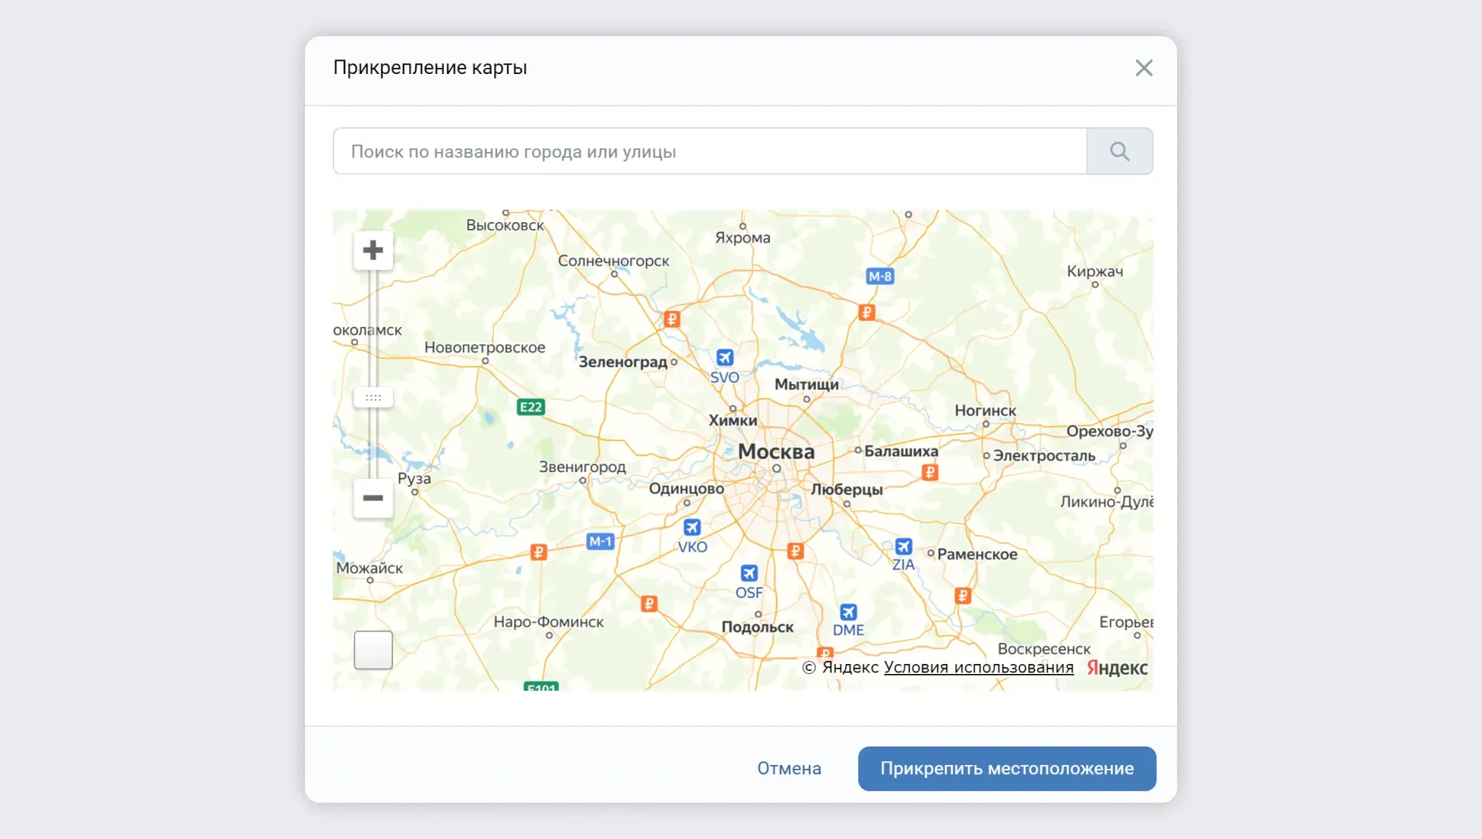Screen dimensions: 1482x839
Task: Focus the city or street search field
Action: (709, 151)
